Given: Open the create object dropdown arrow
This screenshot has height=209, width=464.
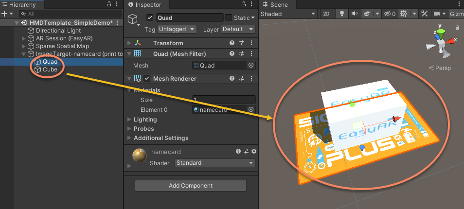Looking at the screenshot, I should (x=11, y=14).
